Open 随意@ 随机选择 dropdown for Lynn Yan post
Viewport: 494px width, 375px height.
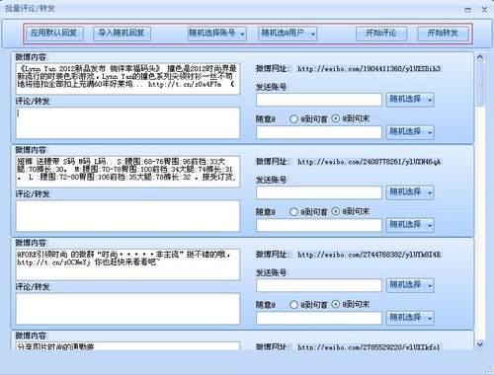[x=410, y=132]
